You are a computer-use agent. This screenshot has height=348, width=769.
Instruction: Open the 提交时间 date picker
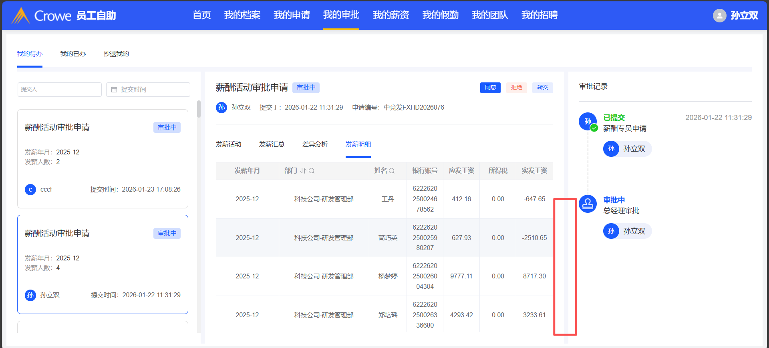pos(148,90)
